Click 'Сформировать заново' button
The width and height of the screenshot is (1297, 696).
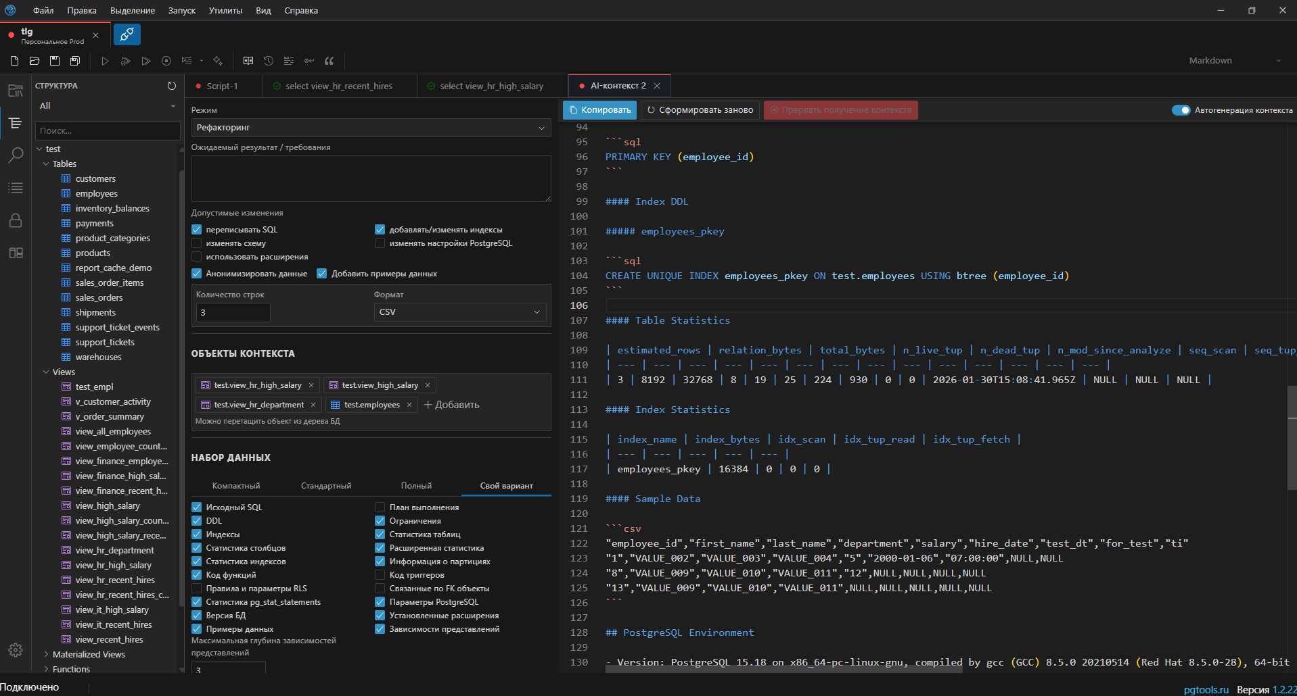point(700,110)
